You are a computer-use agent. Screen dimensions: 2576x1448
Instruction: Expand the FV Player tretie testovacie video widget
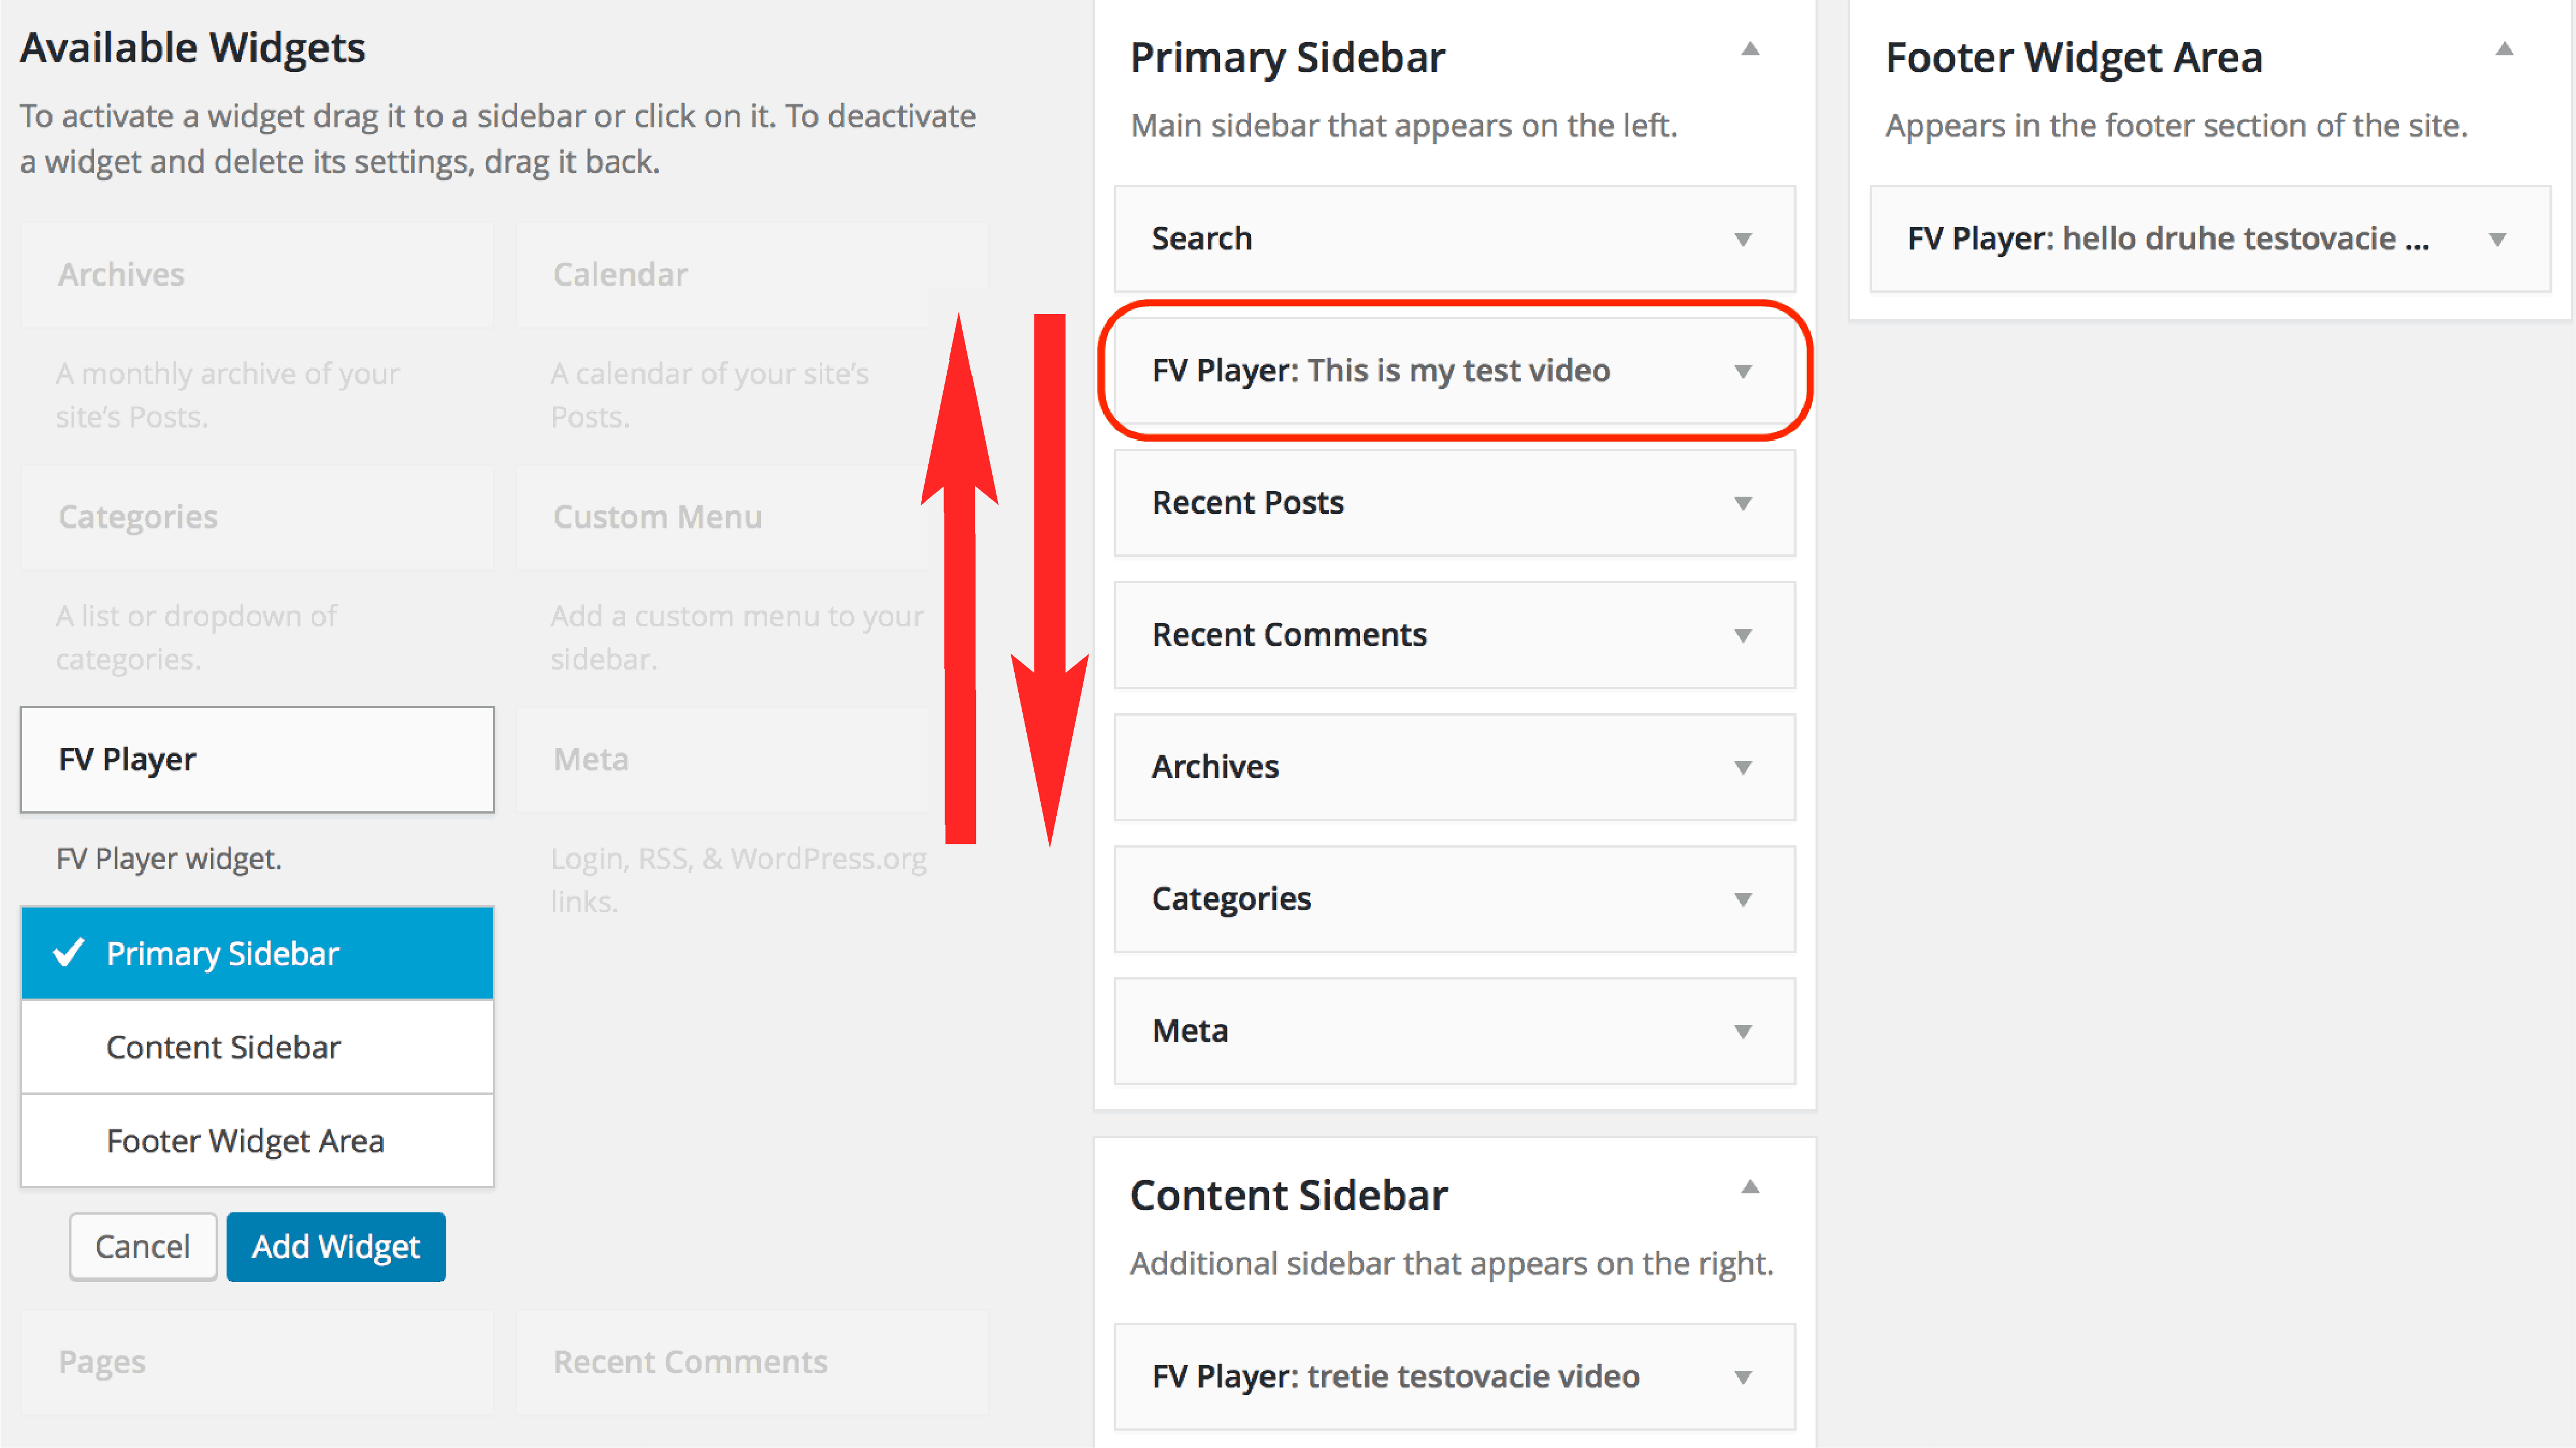1742,1376
